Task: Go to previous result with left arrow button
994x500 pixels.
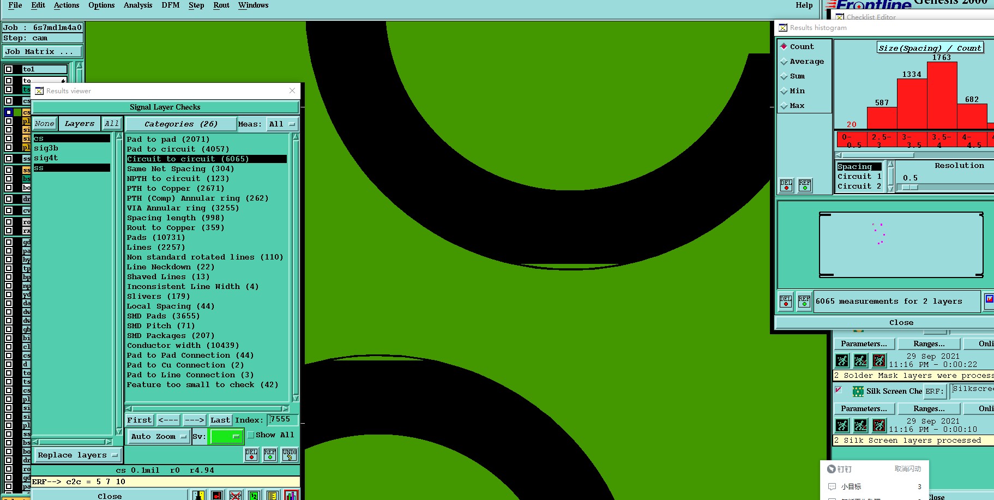Action: (x=168, y=420)
